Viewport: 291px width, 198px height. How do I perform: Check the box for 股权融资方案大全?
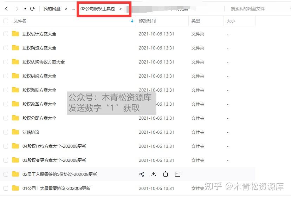click(x=6, y=48)
